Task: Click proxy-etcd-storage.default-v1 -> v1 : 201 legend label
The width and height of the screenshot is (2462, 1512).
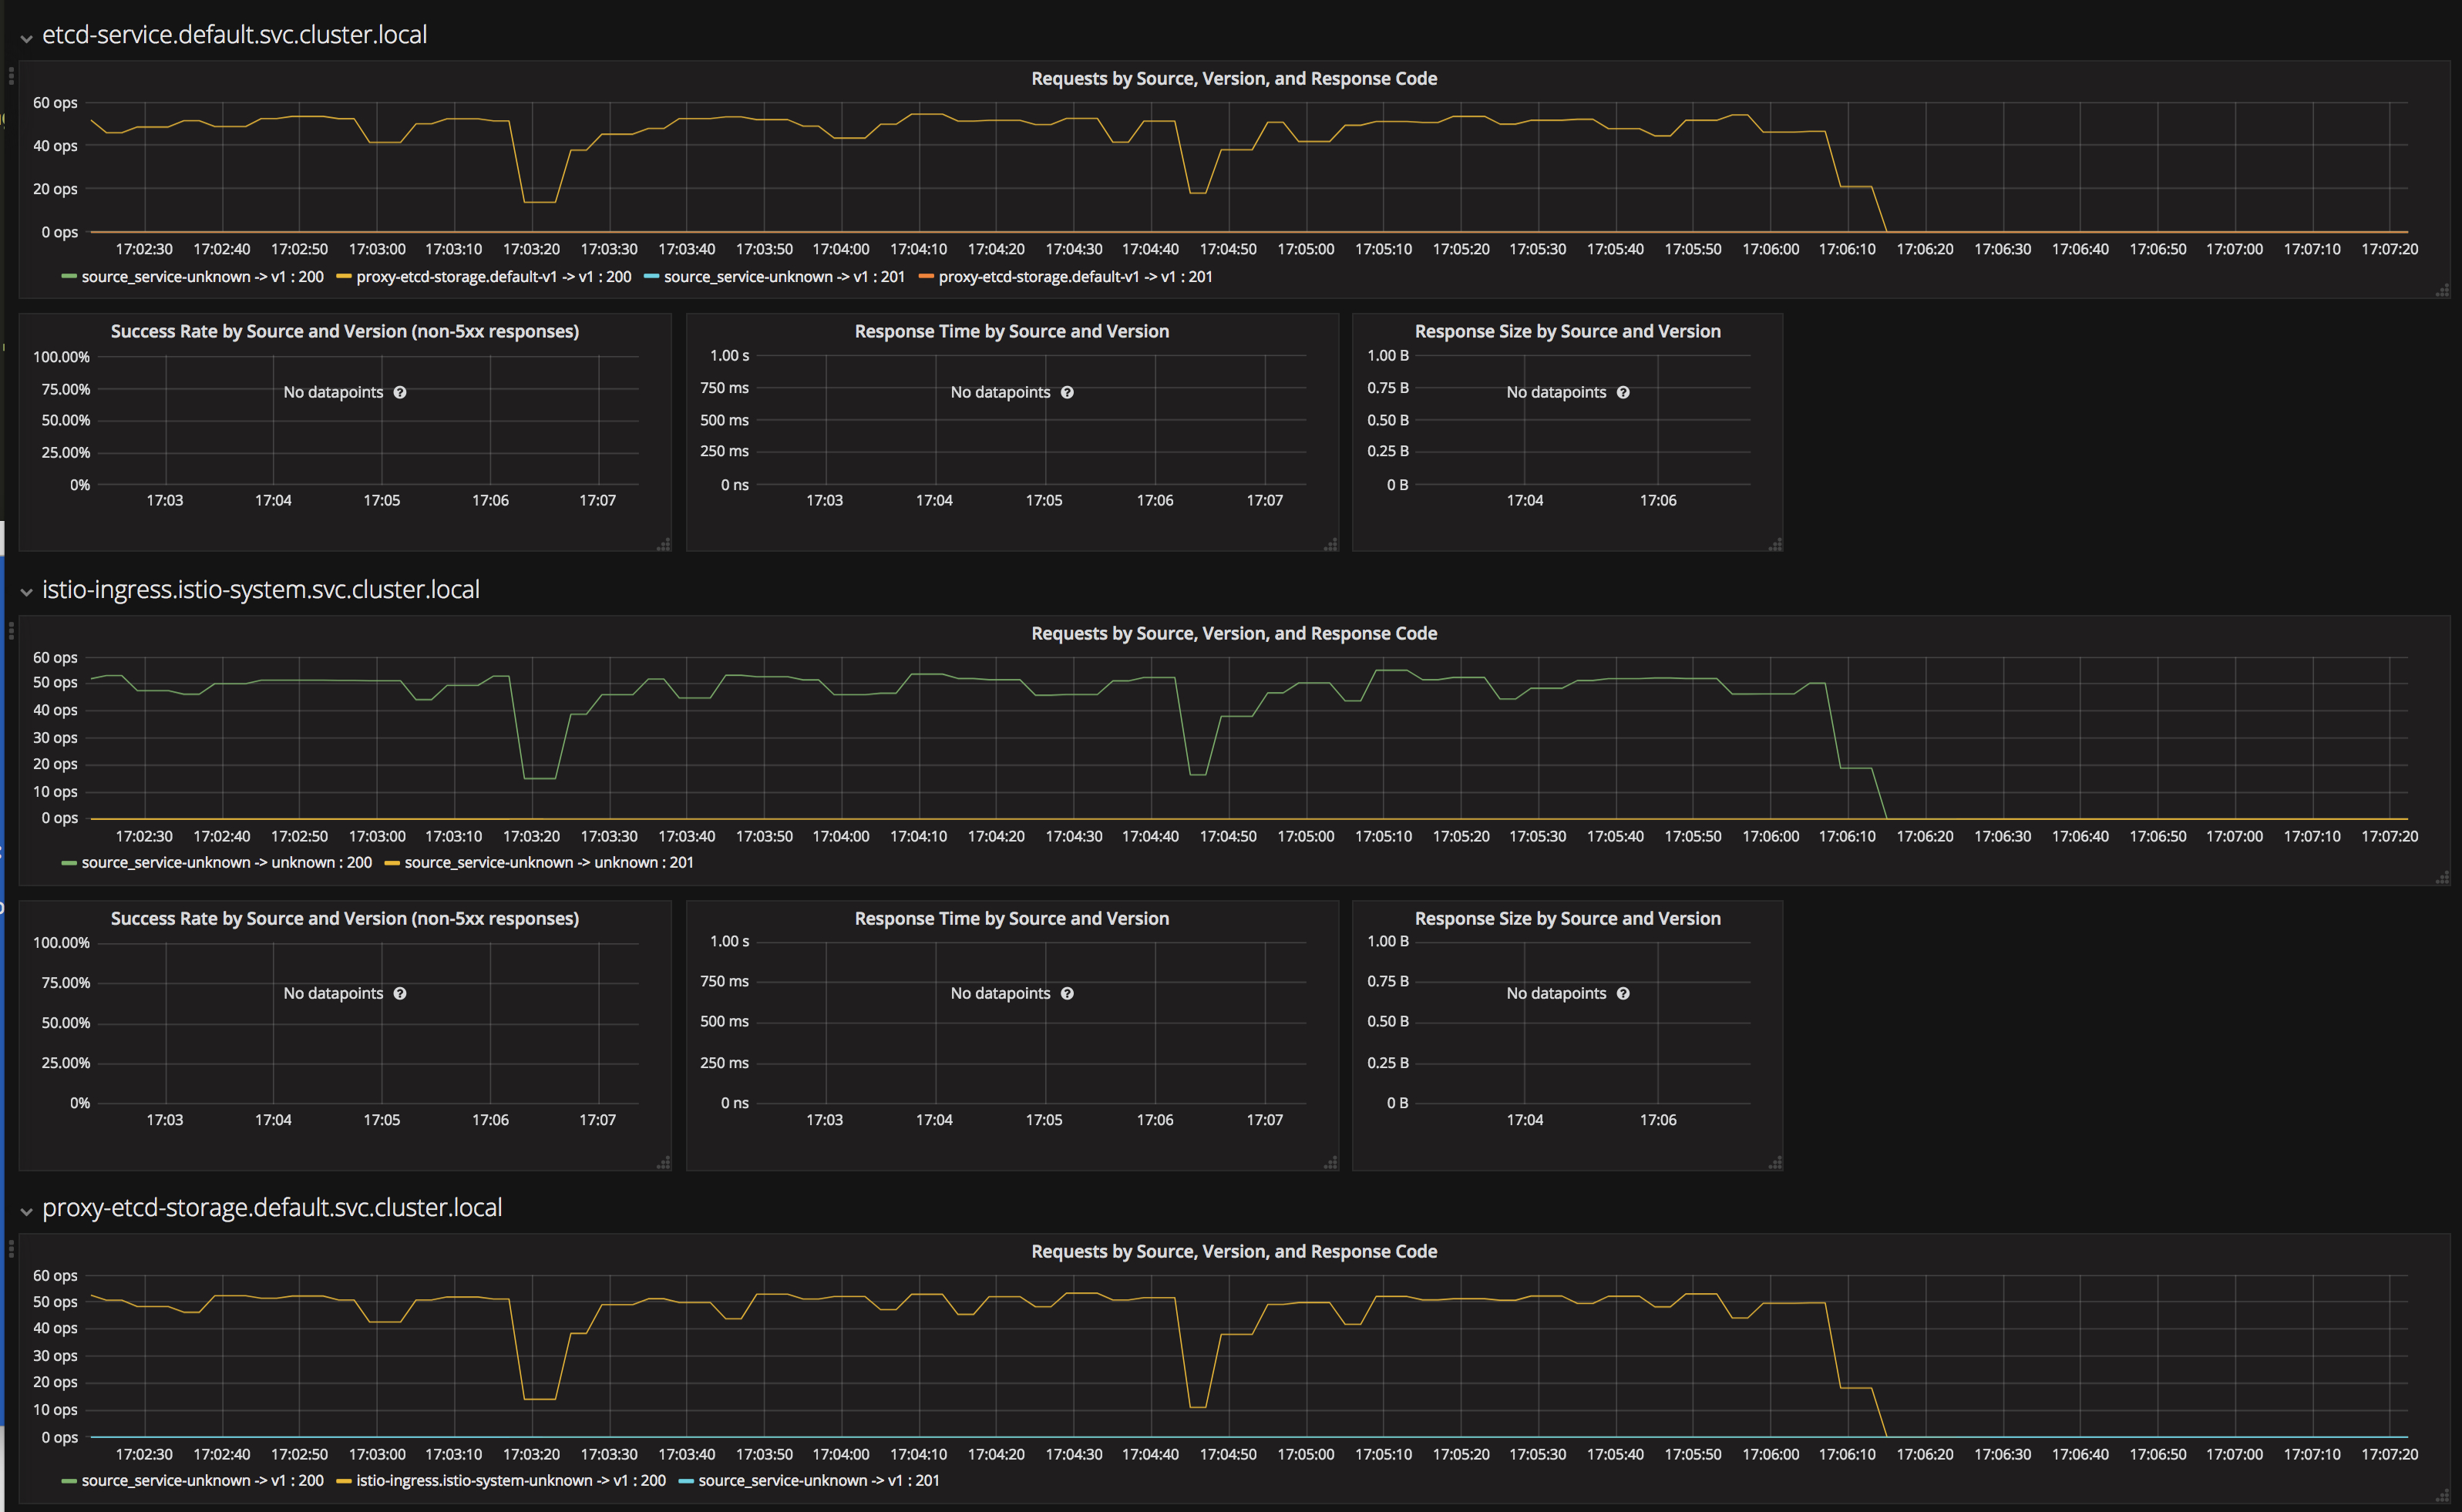Action: (x=1075, y=277)
